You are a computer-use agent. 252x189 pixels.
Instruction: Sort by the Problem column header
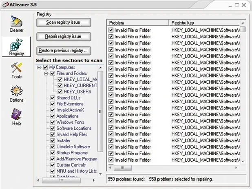[138, 23]
